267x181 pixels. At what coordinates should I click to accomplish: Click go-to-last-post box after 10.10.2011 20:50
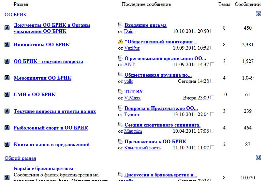(212, 31)
